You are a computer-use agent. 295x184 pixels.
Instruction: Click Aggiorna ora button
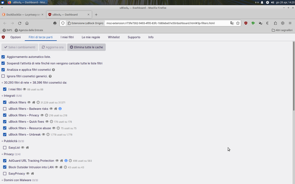pyautogui.click(x=53, y=47)
